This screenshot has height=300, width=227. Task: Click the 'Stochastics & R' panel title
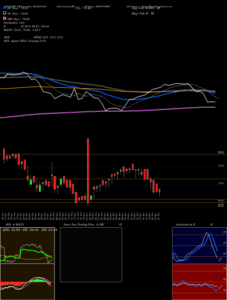click(x=185, y=225)
